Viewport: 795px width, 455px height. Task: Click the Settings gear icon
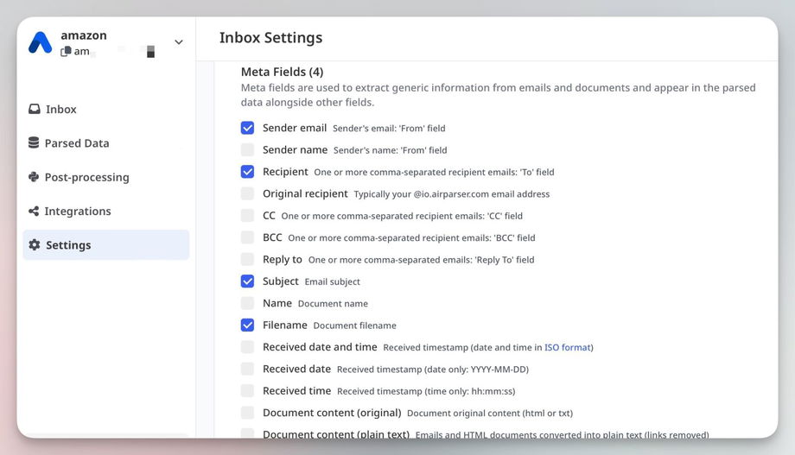(35, 245)
